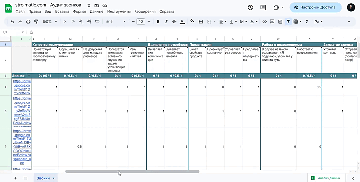360x182 pixels.
Task: Click Анализ данных button
Action: point(326,178)
